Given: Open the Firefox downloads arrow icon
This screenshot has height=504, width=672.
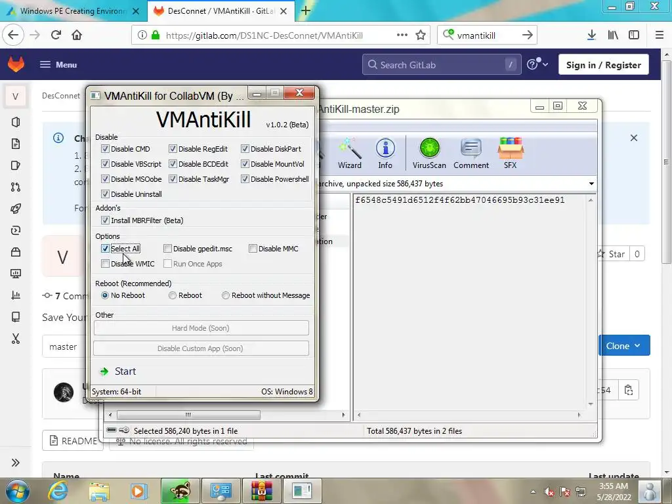Looking at the screenshot, I should pos(591,35).
